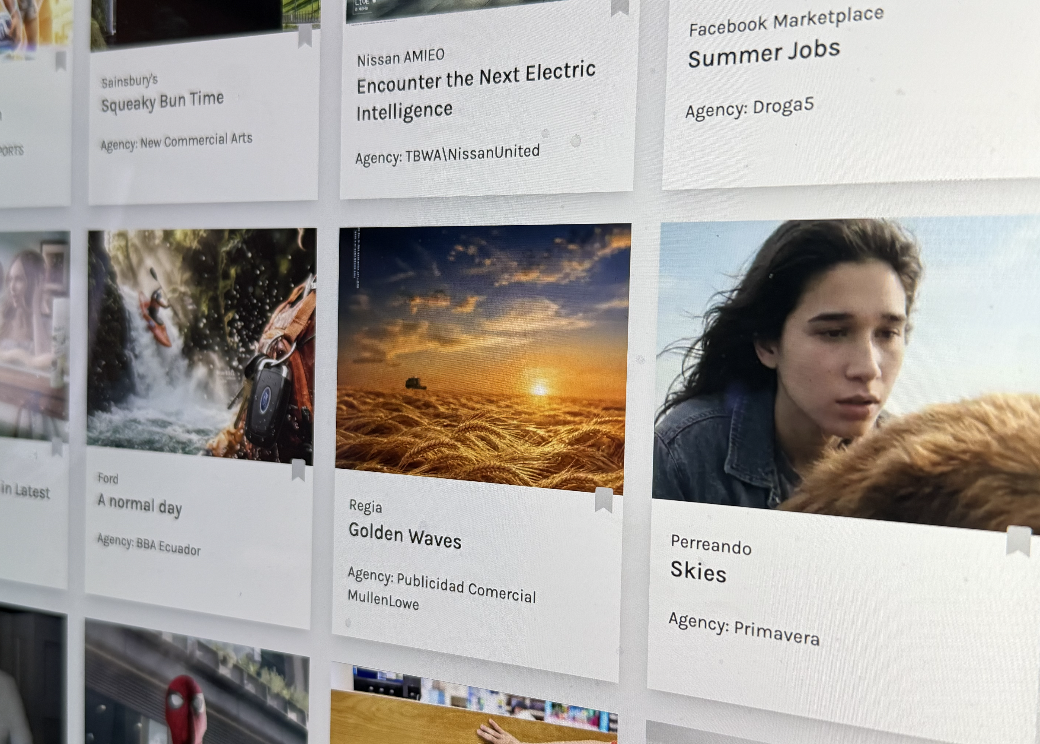Click Agency: Primavera
Image resolution: width=1040 pixels, height=744 pixels.
744,629
